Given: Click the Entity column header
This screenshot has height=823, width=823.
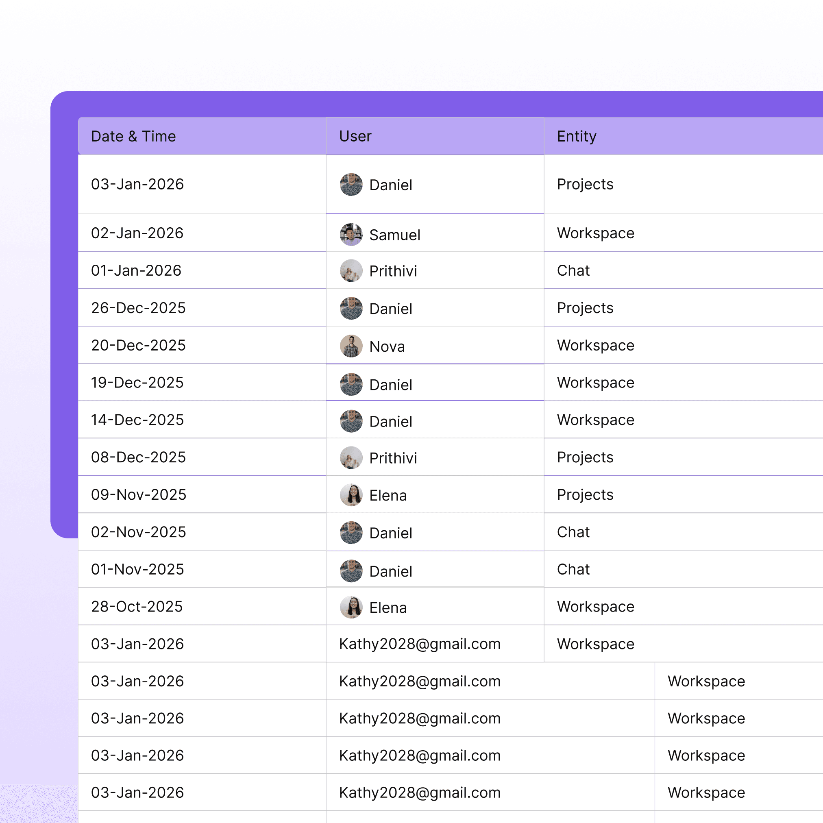Looking at the screenshot, I should point(683,136).
